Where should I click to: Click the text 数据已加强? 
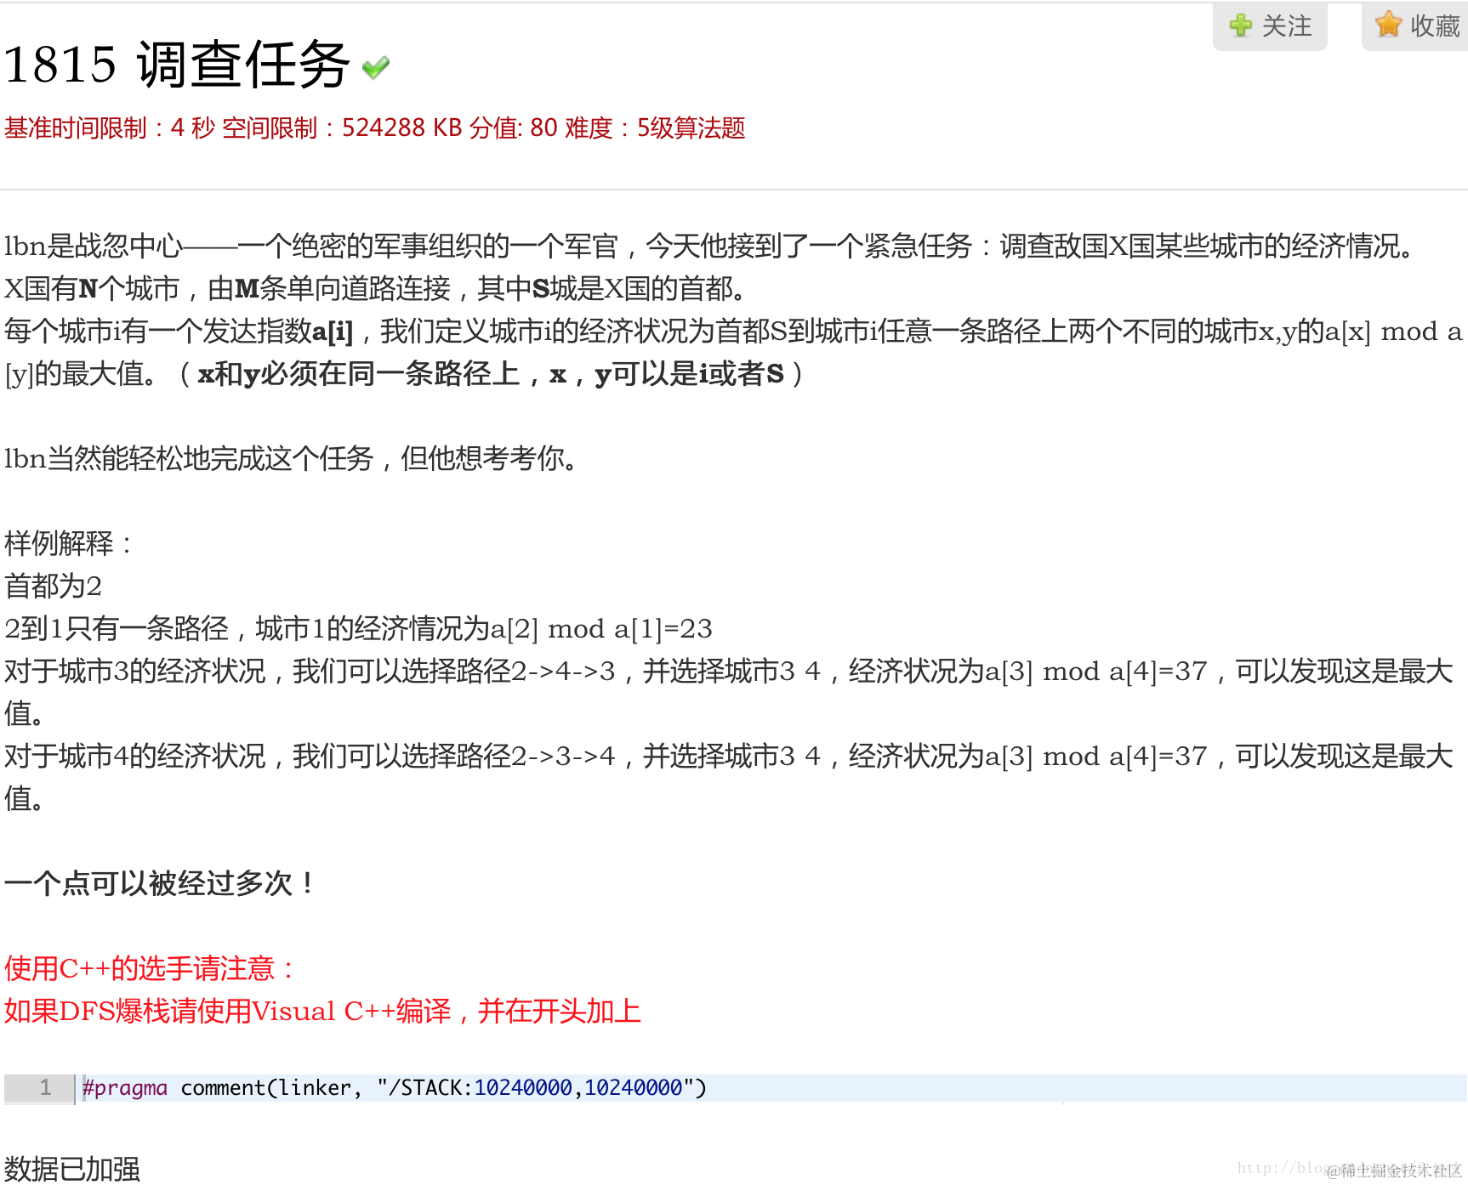click(x=72, y=1169)
